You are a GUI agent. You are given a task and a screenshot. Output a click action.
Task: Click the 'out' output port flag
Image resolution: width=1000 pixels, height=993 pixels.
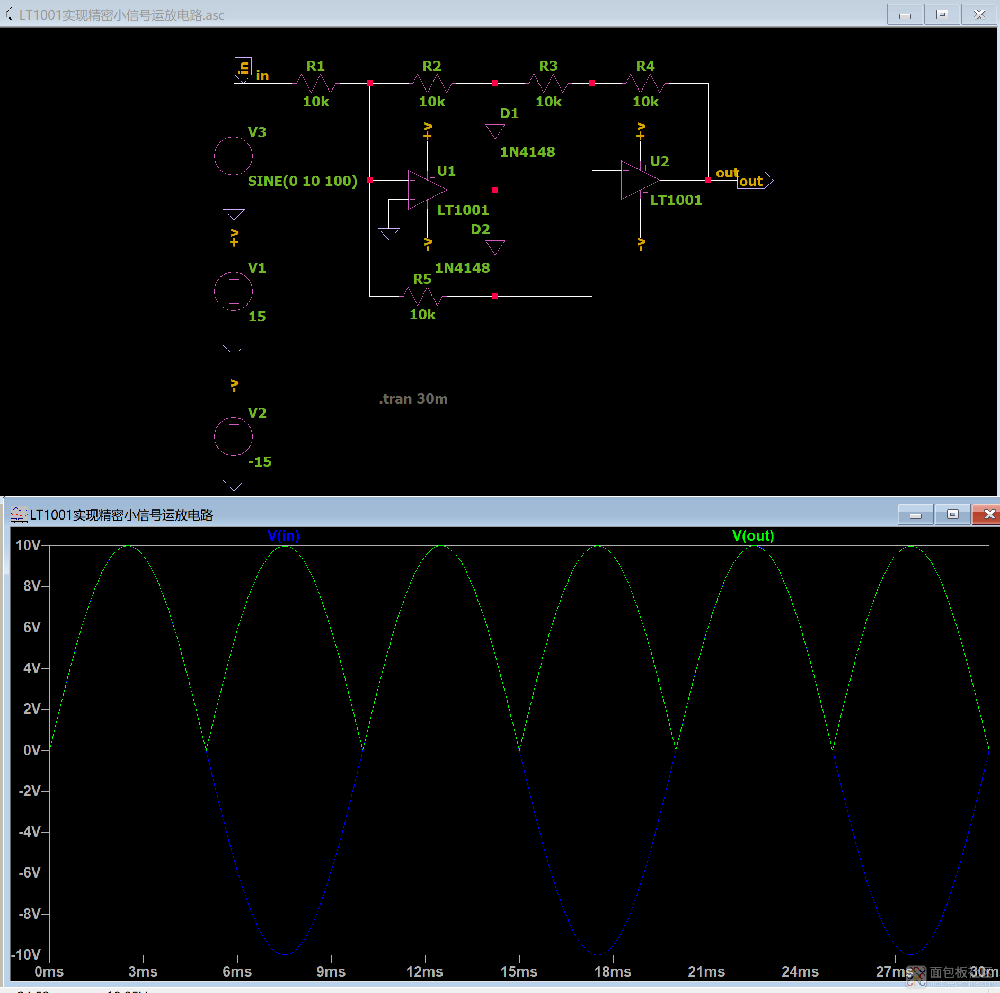(755, 181)
